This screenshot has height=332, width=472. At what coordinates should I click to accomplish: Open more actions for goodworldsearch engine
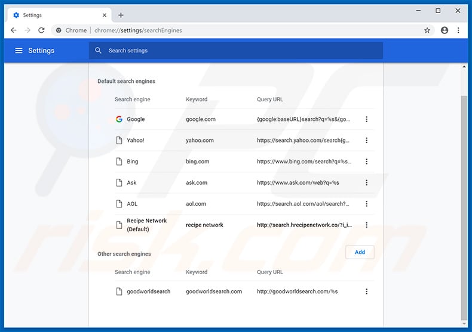click(x=366, y=291)
